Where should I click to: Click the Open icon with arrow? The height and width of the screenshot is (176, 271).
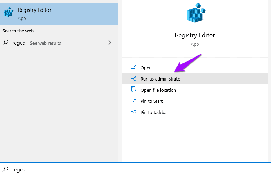[x=133, y=67]
